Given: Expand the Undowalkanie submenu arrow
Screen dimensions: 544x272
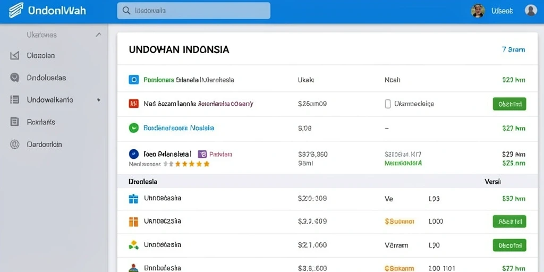Looking at the screenshot, I should [98, 100].
